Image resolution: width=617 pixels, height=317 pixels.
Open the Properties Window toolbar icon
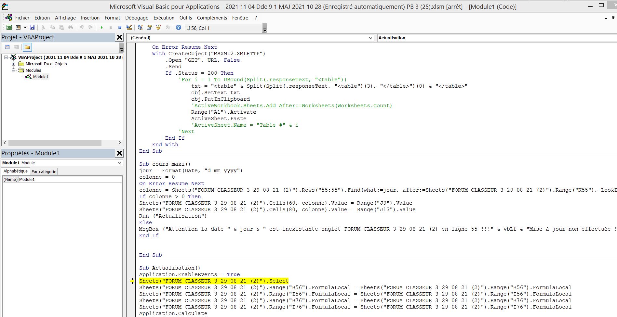point(149,28)
